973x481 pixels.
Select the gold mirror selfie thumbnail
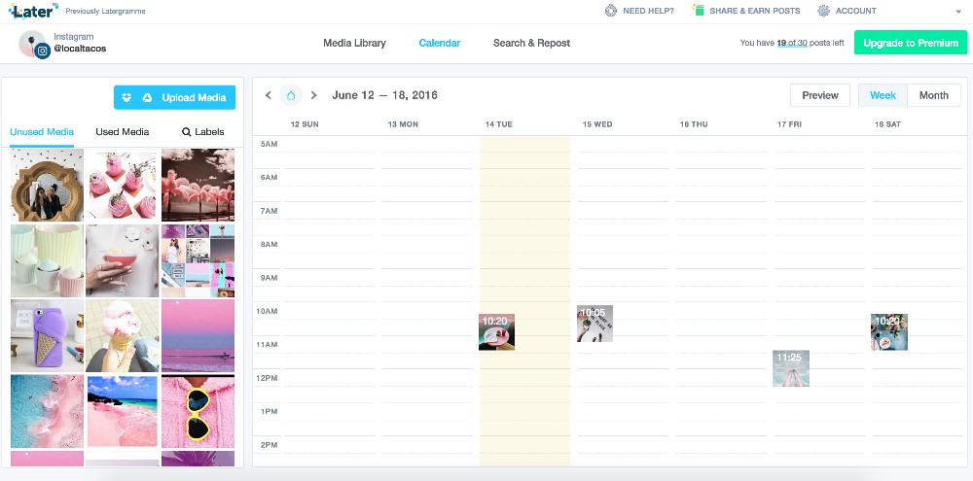[x=47, y=186]
